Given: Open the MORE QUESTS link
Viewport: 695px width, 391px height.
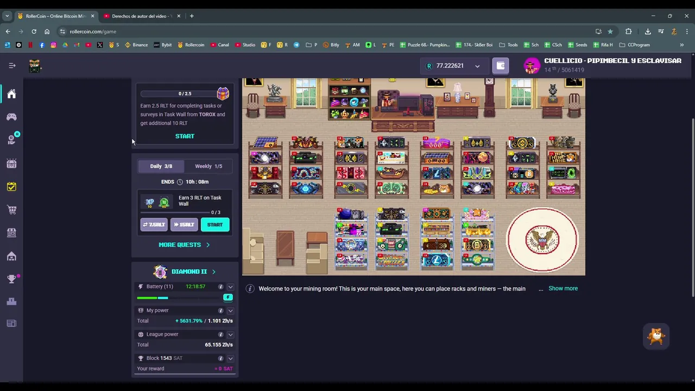Looking at the screenshot, I should pyautogui.click(x=184, y=245).
